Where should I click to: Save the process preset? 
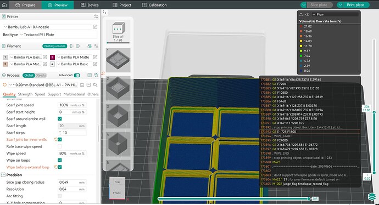(82, 85)
